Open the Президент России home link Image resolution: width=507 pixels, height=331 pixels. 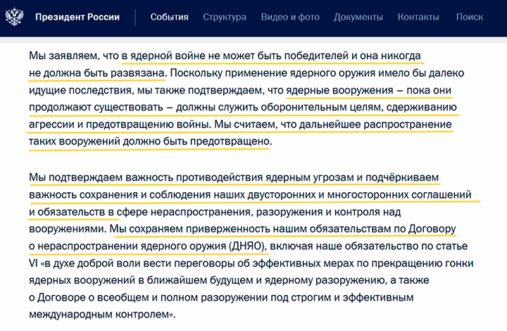[77, 17]
